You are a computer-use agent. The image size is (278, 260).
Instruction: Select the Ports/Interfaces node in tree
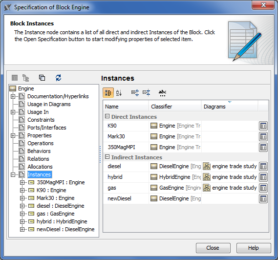47,128
